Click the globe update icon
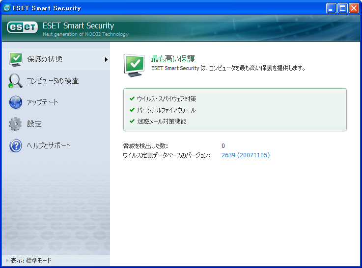This screenshot has width=362, height=268. click(16, 102)
